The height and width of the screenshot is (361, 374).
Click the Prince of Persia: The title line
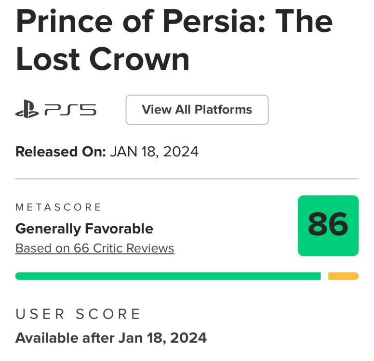tap(174, 22)
